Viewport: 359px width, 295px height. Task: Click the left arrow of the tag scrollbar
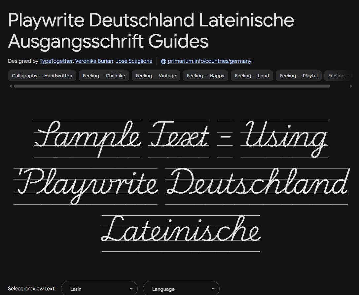[10, 86]
